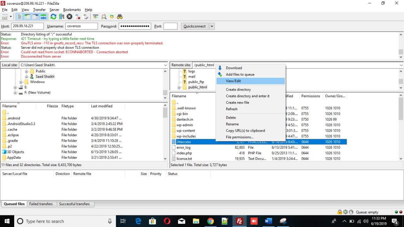This screenshot has height=227, width=404.
Task: Click the message log scrollbar down arrow
Action: [401, 57]
